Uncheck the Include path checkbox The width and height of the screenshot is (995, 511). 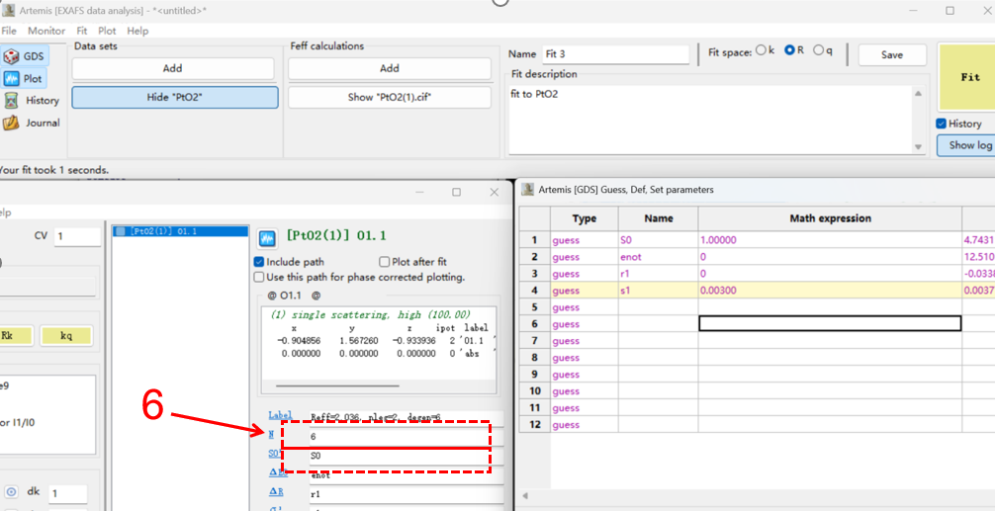click(259, 262)
